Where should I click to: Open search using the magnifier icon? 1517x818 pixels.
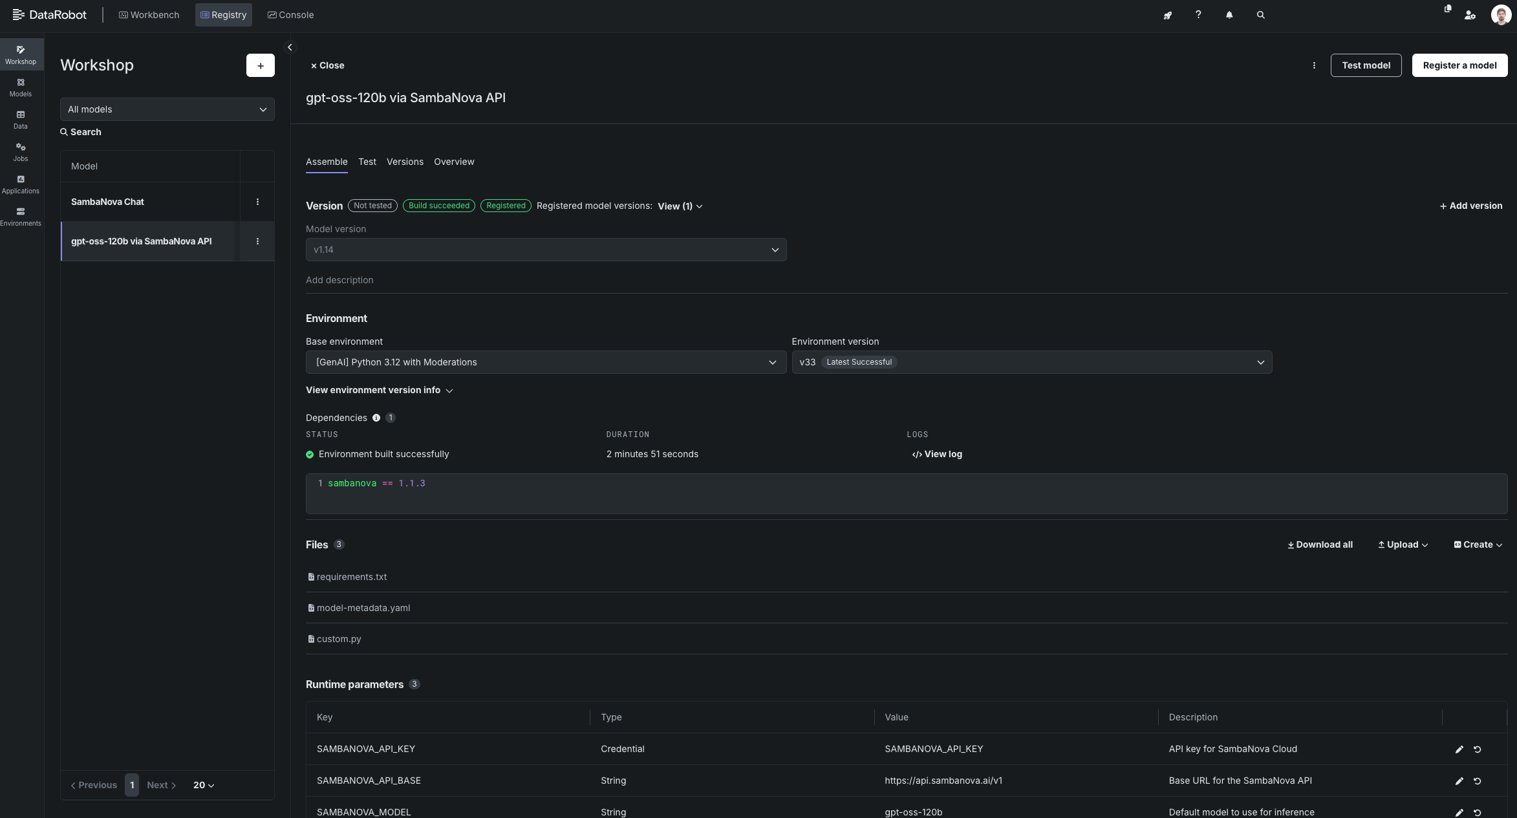point(1260,14)
